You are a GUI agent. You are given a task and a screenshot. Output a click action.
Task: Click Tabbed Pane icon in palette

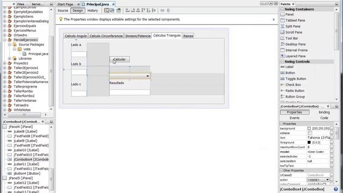click(282, 20)
